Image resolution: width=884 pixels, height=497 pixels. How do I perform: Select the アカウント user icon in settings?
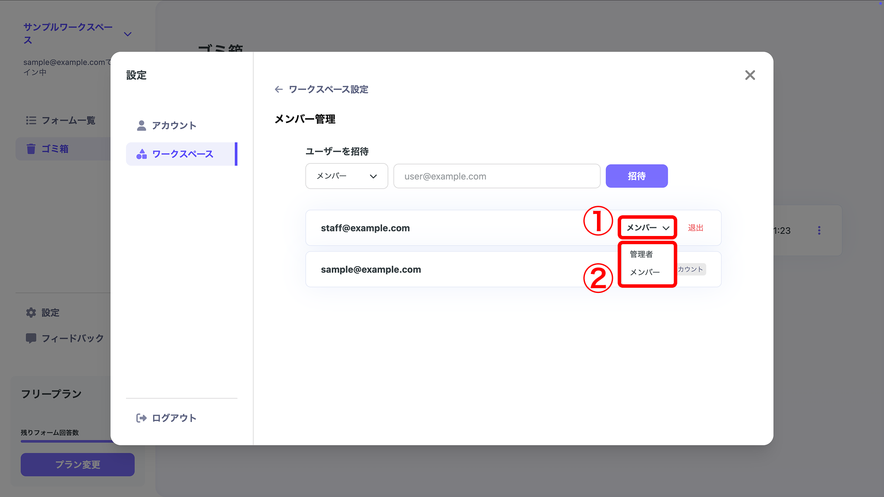[141, 125]
